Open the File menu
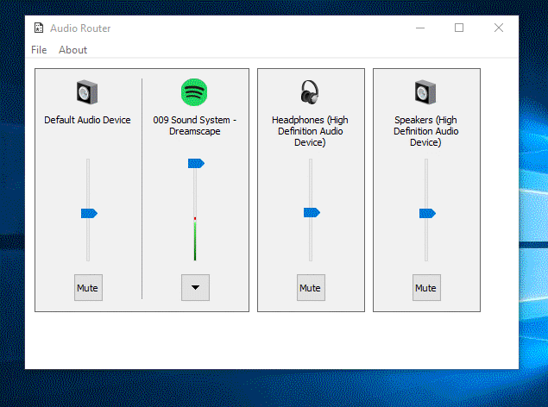The image size is (548, 407). pyautogui.click(x=39, y=50)
